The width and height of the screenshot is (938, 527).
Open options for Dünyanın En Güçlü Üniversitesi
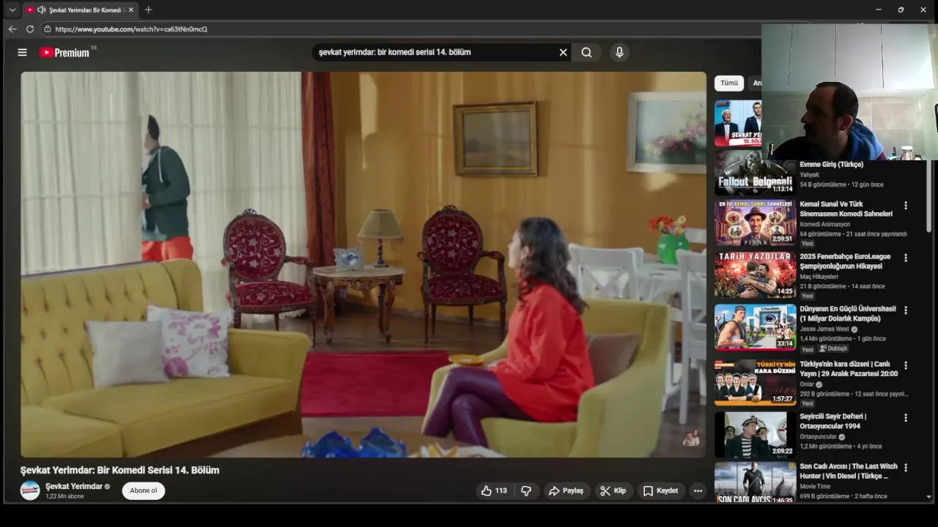pos(906,310)
